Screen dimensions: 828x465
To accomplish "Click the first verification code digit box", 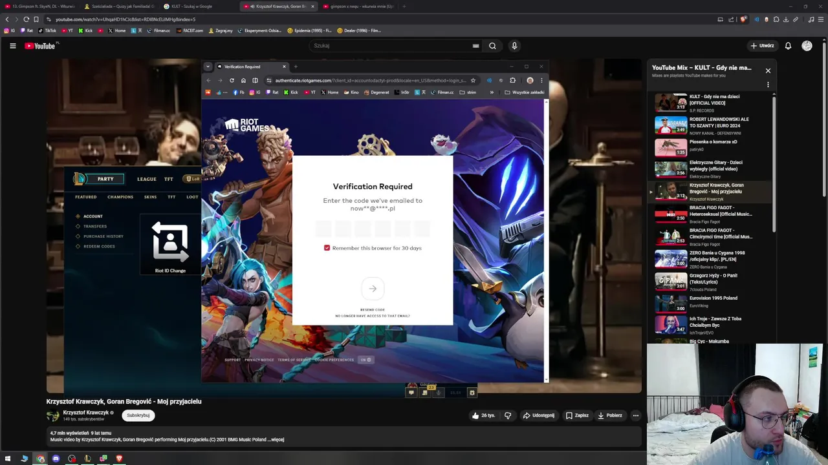I will [323, 228].
